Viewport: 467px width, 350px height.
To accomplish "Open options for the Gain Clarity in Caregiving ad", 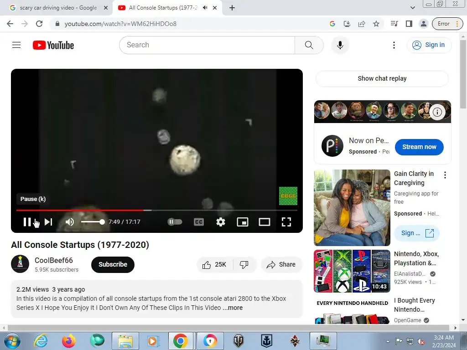I will tap(445, 175).
